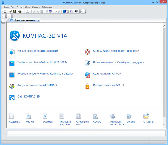Screen dimensions: 168x145
Task: Click the Создать... blank page icon
Action: [x=11, y=116]
